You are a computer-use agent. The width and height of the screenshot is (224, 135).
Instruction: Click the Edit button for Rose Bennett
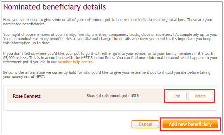(x=177, y=96)
